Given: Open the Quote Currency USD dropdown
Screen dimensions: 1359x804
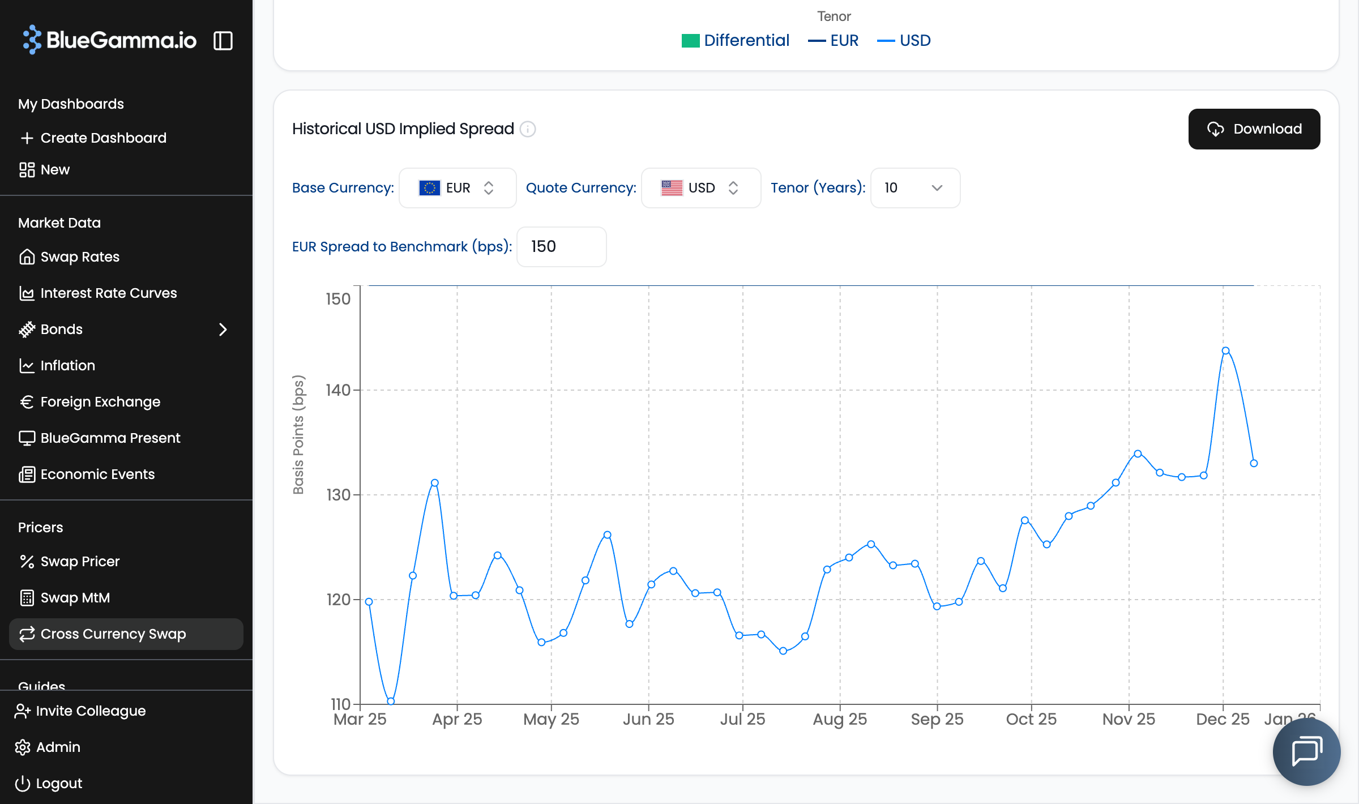Looking at the screenshot, I should 700,188.
